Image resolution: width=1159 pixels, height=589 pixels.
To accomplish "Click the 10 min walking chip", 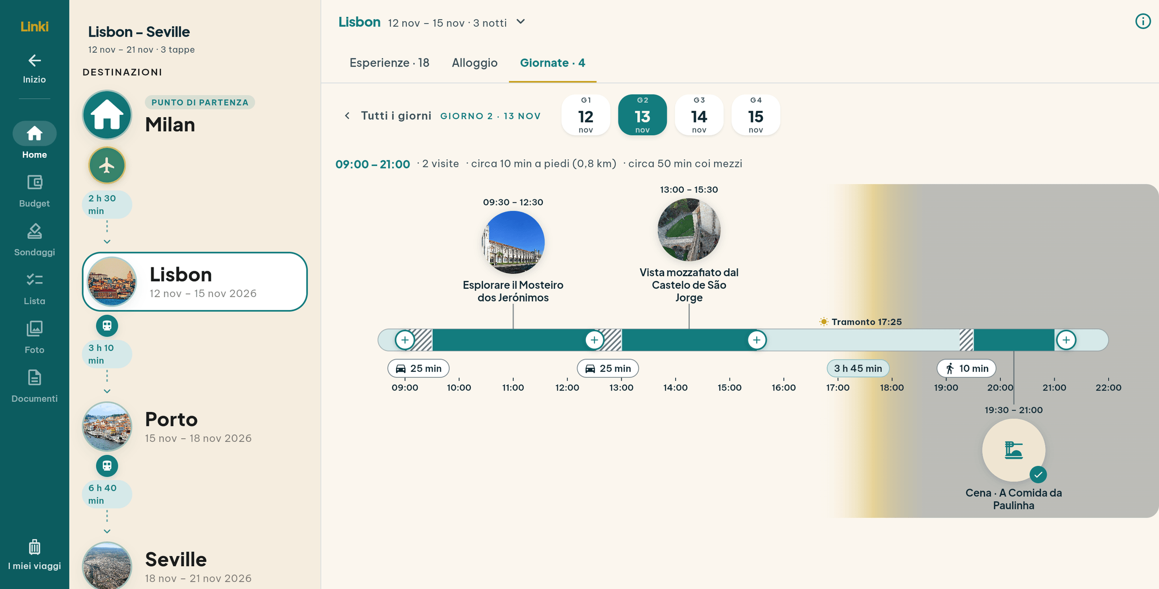I will point(966,368).
